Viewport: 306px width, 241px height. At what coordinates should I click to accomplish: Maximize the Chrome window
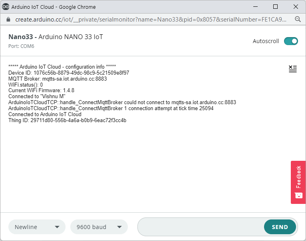[x=275, y=7]
